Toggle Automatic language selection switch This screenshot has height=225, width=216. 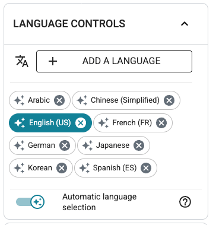tap(30, 202)
